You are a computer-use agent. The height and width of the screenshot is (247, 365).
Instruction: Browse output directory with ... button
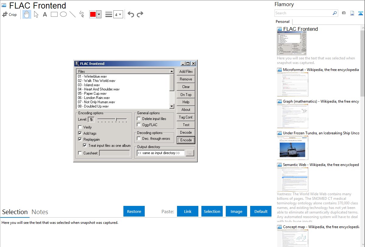click(x=190, y=153)
